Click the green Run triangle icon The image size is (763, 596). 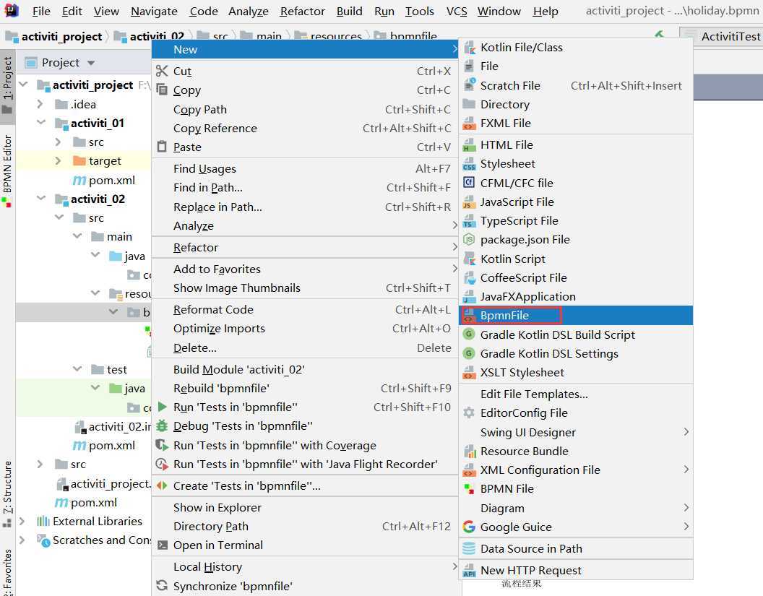click(162, 407)
